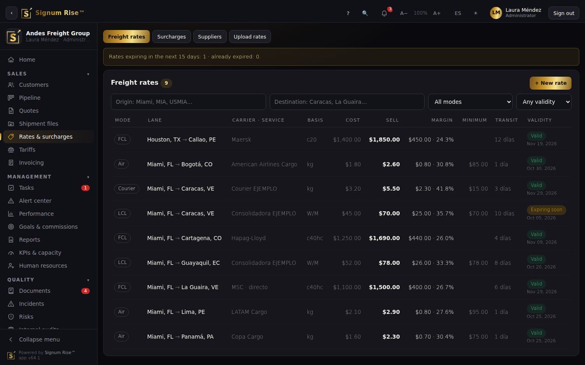Open Home in the sidebar
Image resolution: width=585 pixels, height=365 pixels.
pos(49,59)
